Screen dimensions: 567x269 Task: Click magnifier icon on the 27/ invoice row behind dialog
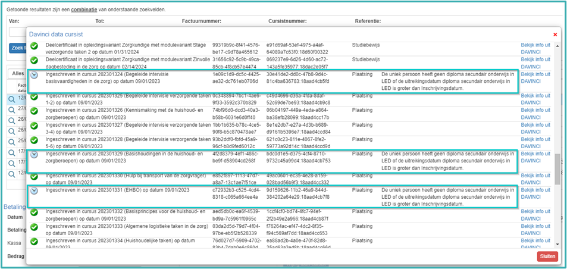coord(11,110)
